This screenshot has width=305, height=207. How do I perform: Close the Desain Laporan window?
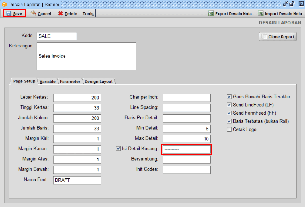pos(301,4)
